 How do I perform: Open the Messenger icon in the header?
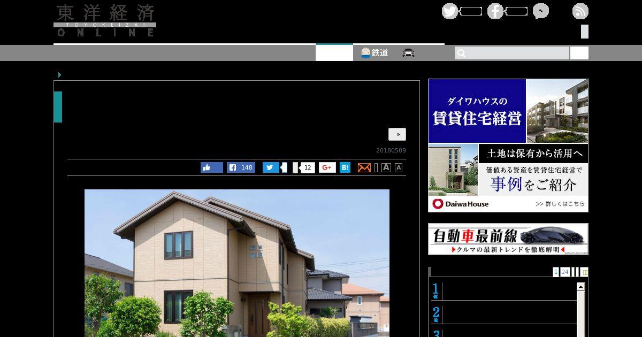click(x=541, y=11)
